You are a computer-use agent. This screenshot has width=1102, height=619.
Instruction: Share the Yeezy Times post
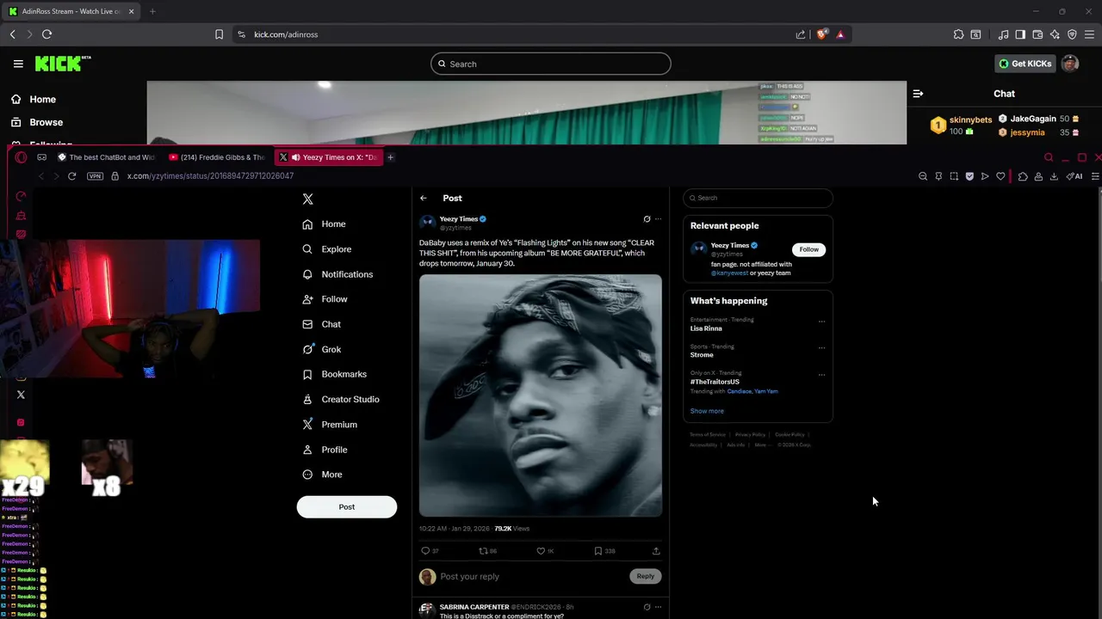[656, 551]
